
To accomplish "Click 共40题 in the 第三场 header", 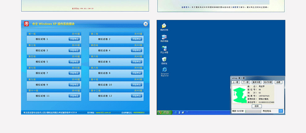I will [76, 45].
